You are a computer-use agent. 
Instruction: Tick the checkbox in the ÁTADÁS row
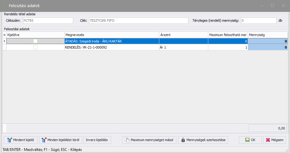(x=36, y=41)
